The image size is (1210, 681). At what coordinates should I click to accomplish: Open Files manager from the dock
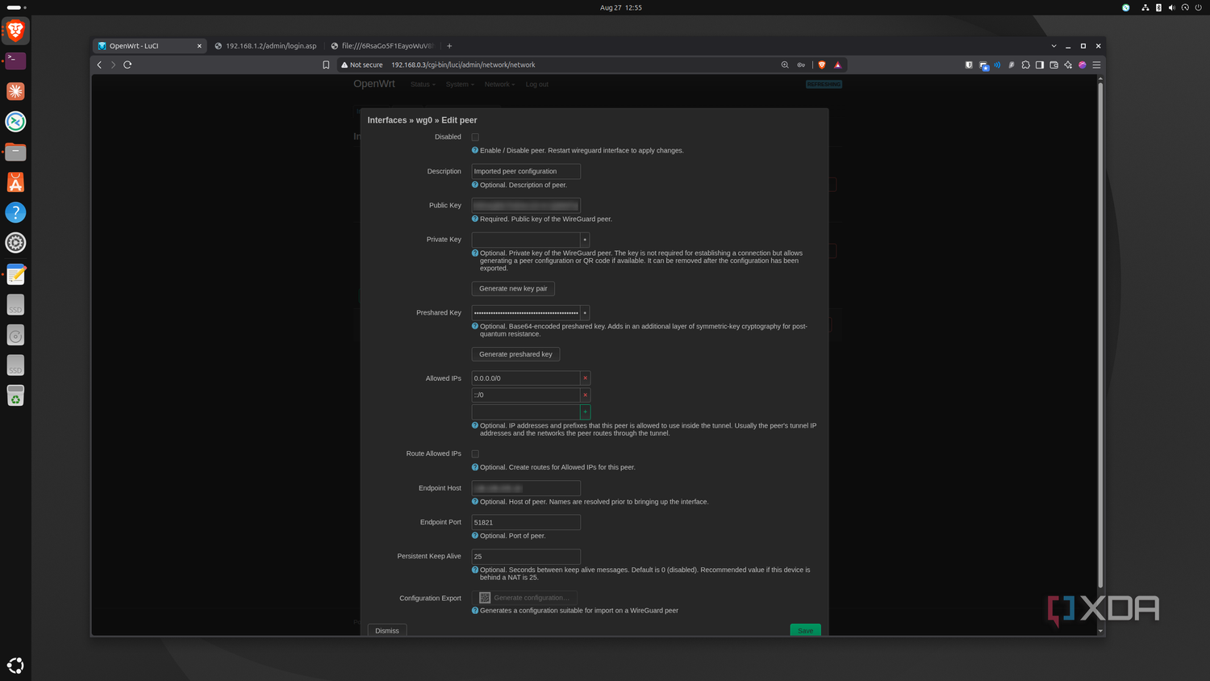[15, 152]
